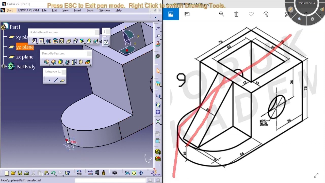Create a reference Plane
This screenshot has width=325, height=183.
(63, 80)
